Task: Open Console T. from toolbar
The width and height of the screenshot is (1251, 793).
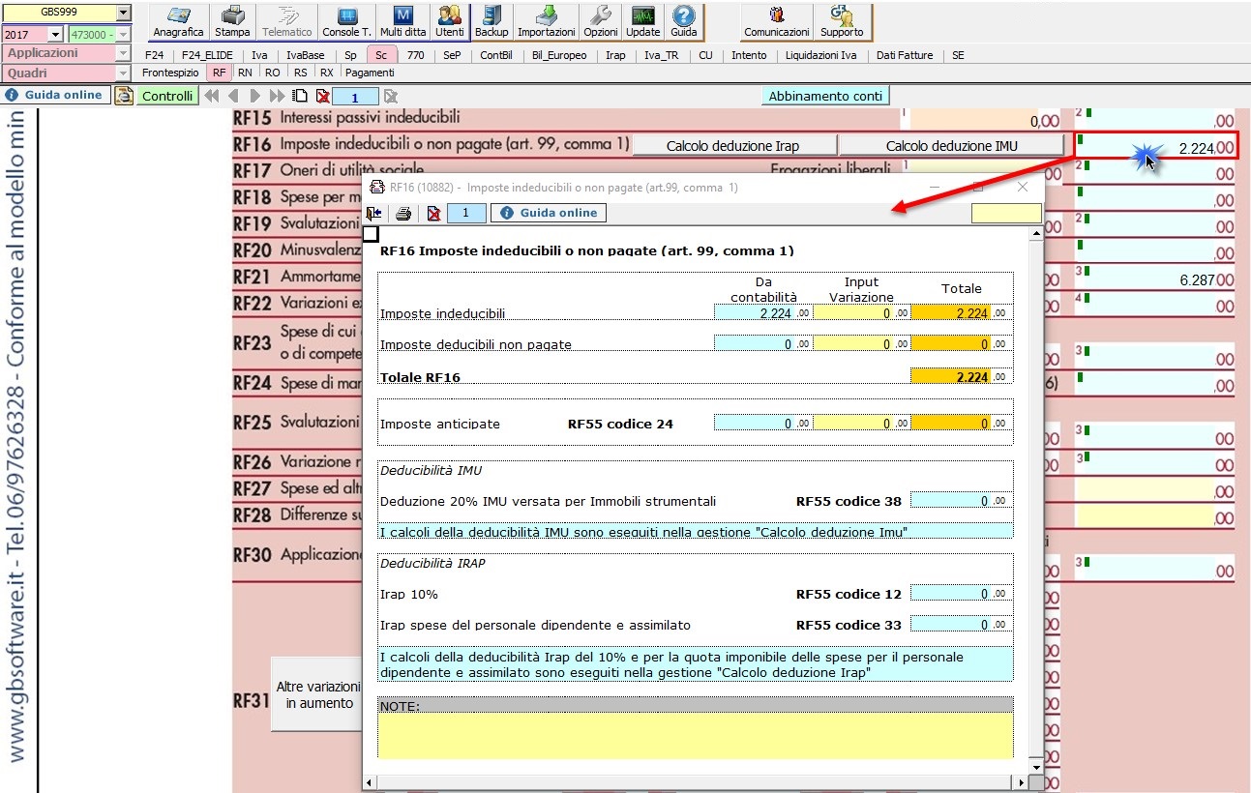Action: [x=346, y=21]
